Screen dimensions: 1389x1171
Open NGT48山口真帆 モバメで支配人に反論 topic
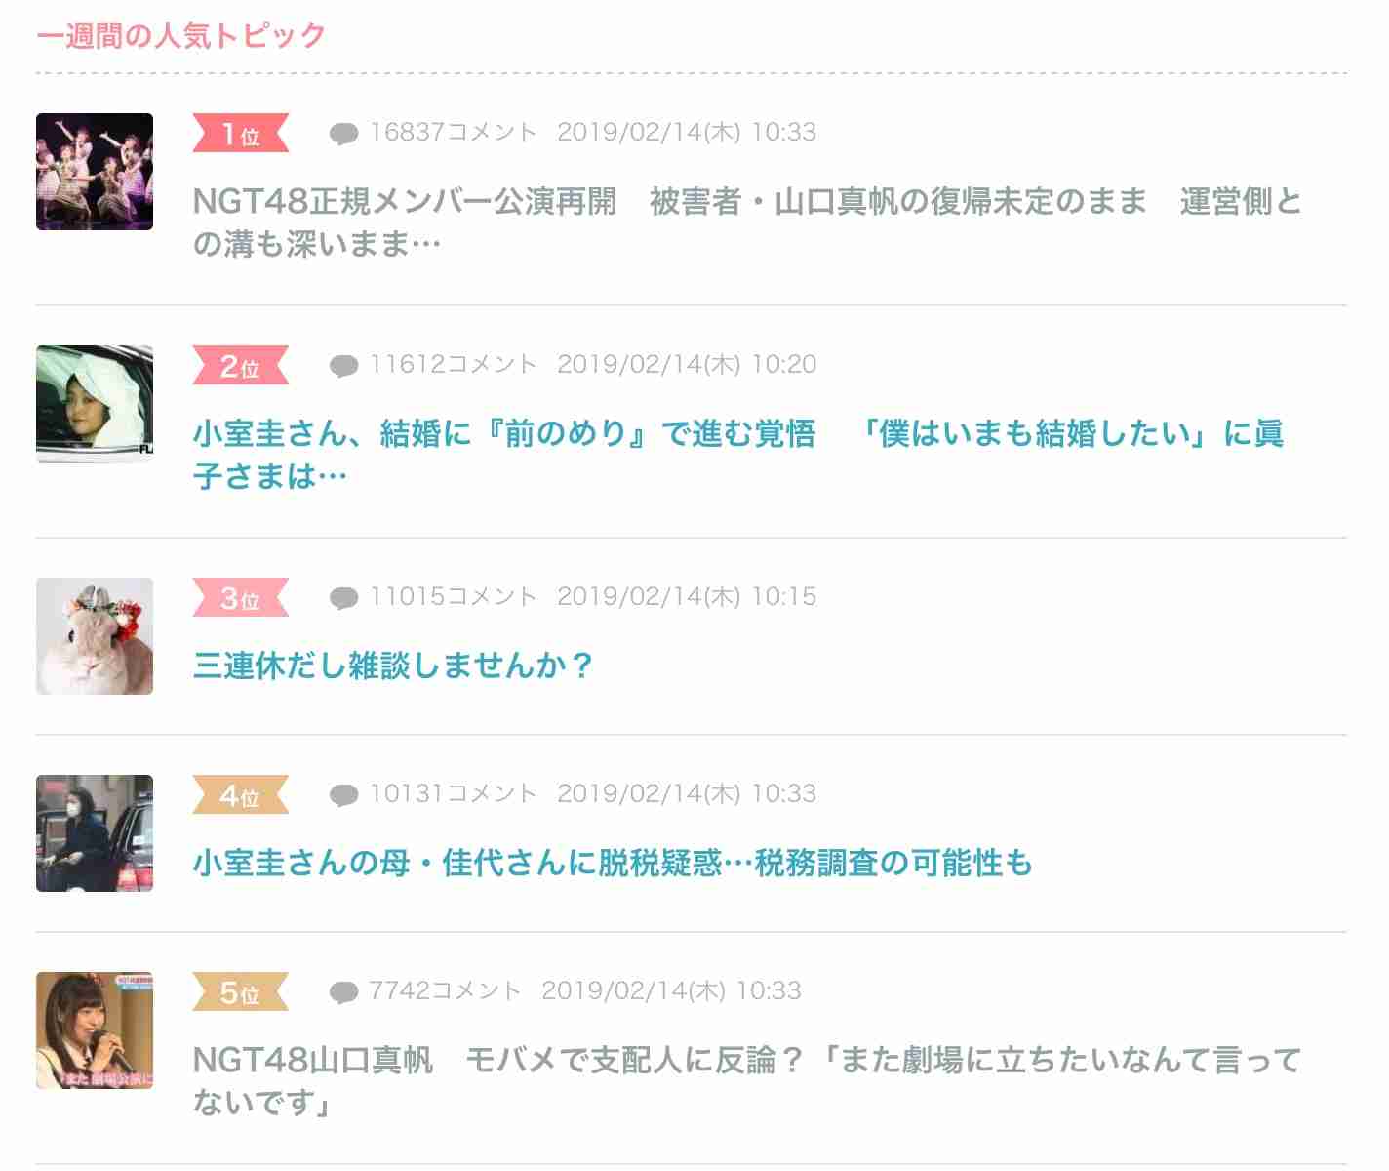pos(747,1080)
